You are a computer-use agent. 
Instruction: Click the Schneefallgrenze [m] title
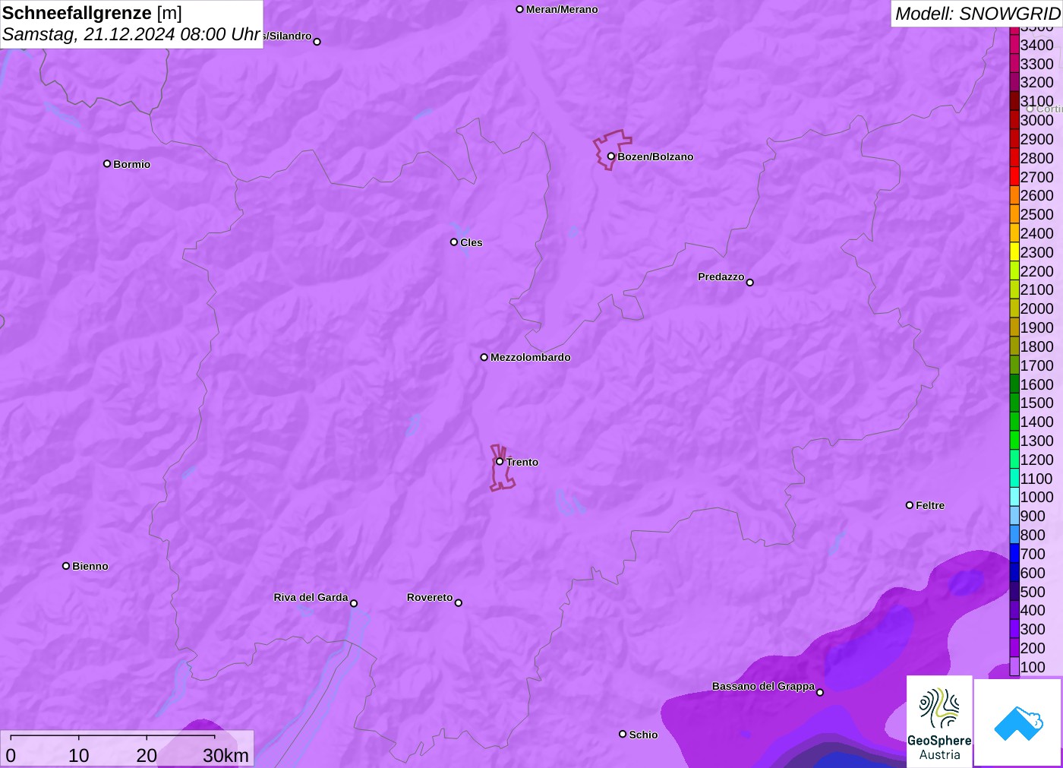click(92, 13)
